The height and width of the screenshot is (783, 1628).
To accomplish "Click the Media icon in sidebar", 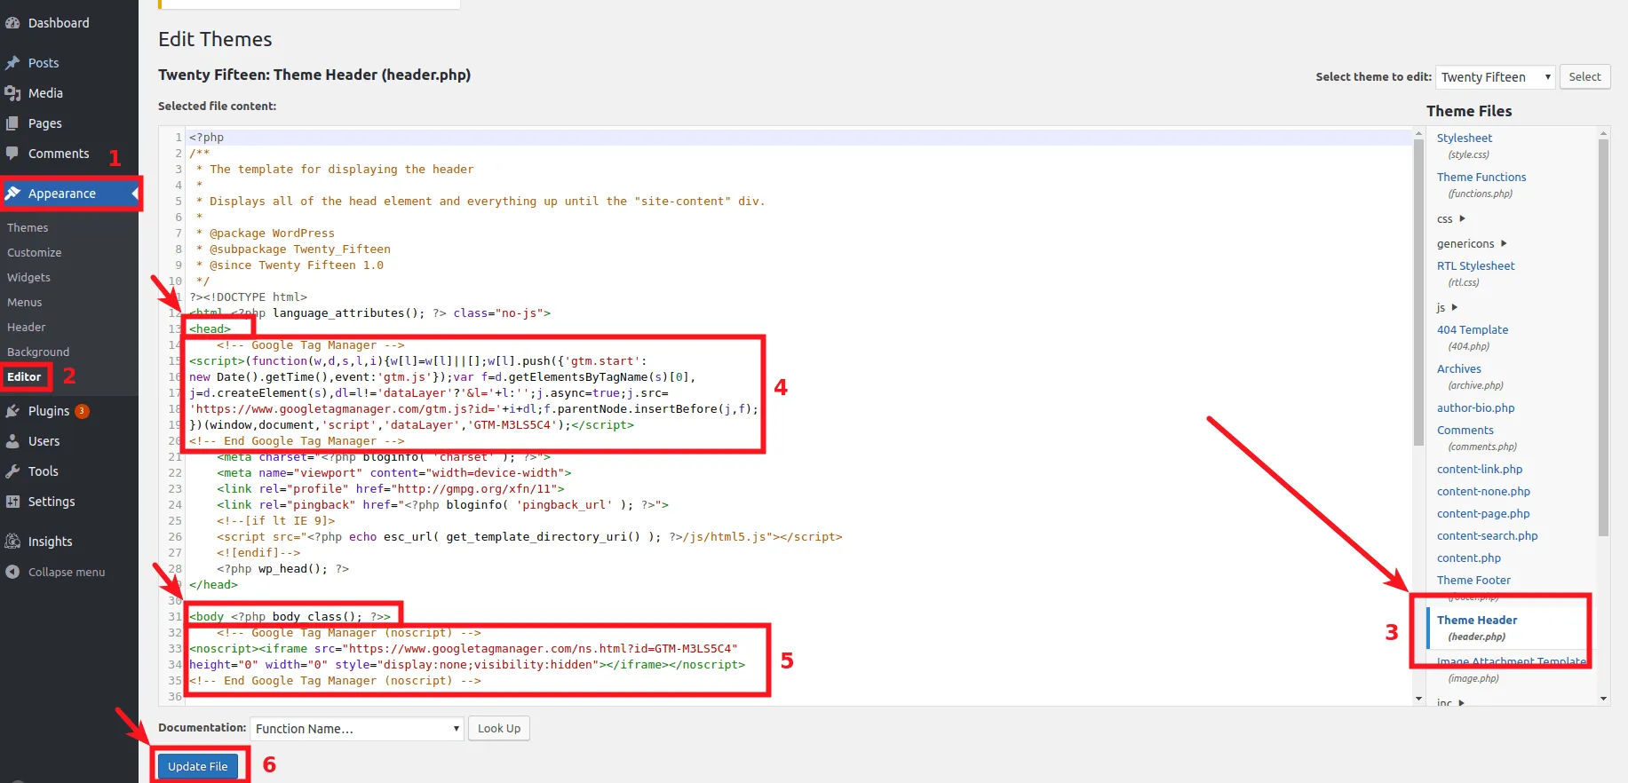I will [x=12, y=93].
